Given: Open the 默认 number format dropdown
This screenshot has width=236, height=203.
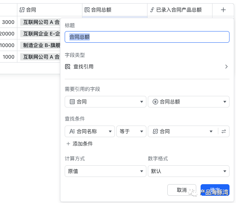Looking at the screenshot, I should (x=189, y=171).
